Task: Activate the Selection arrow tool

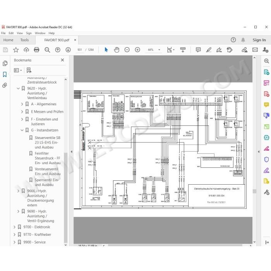Action: pyautogui.click(x=106, y=50)
